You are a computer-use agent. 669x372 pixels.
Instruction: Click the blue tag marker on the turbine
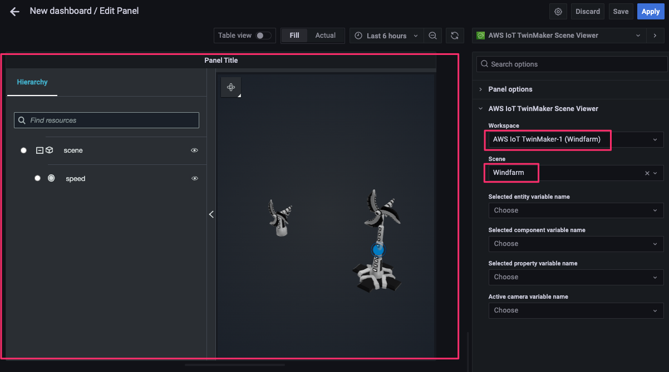click(378, 250)
